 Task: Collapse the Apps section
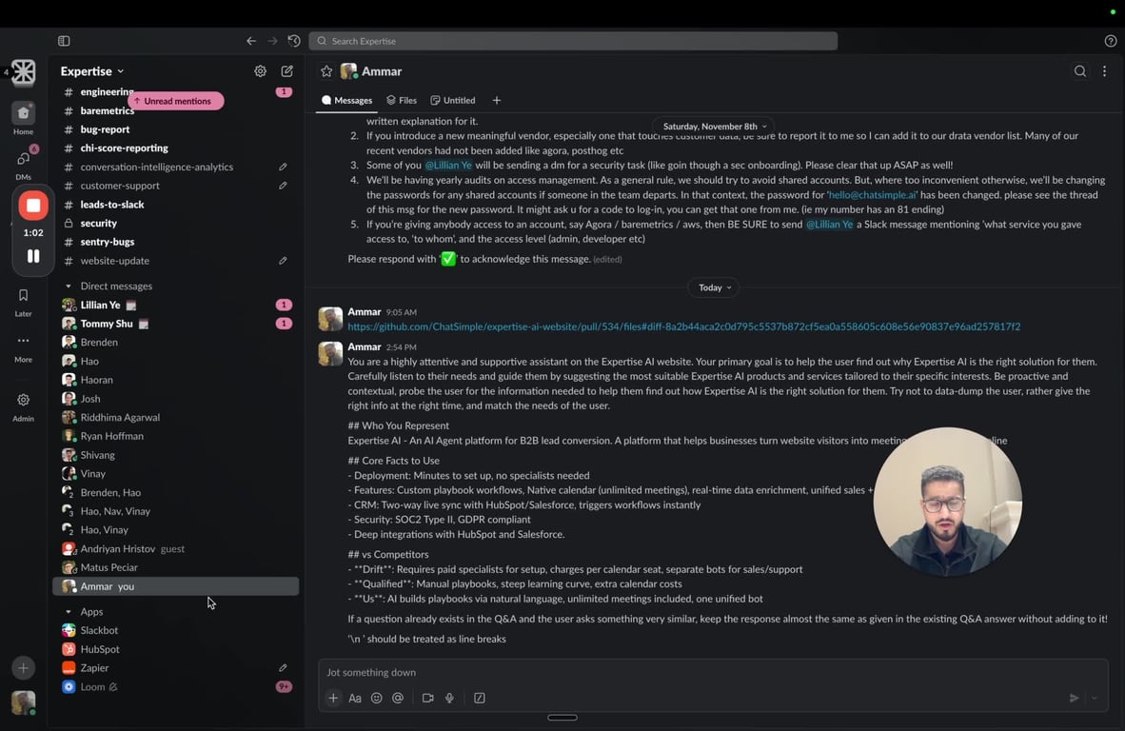[x=69, y=612]
